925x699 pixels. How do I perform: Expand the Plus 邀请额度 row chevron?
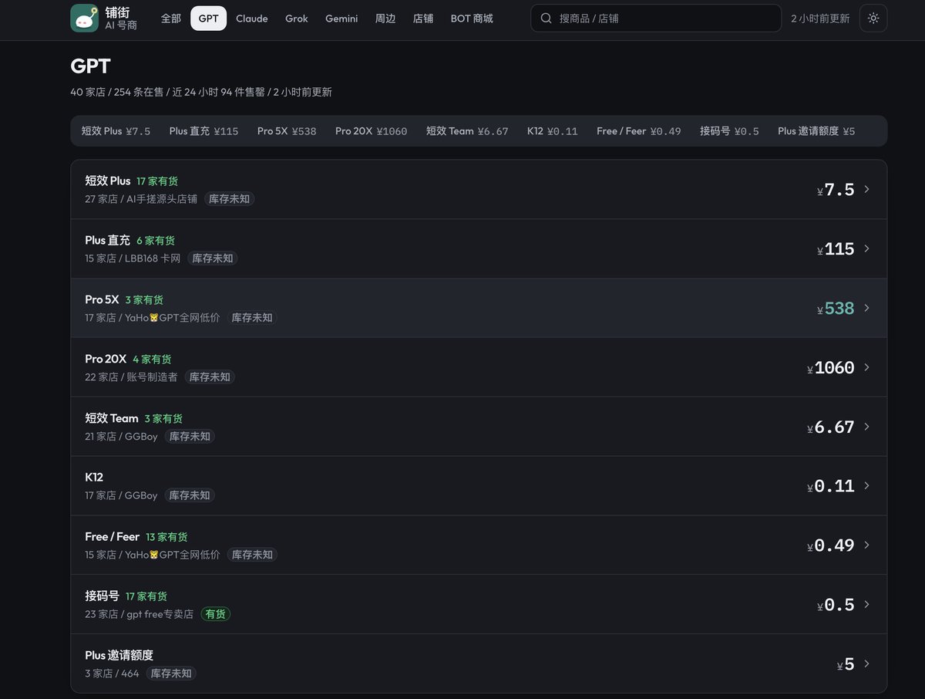(x=866, y=664)
